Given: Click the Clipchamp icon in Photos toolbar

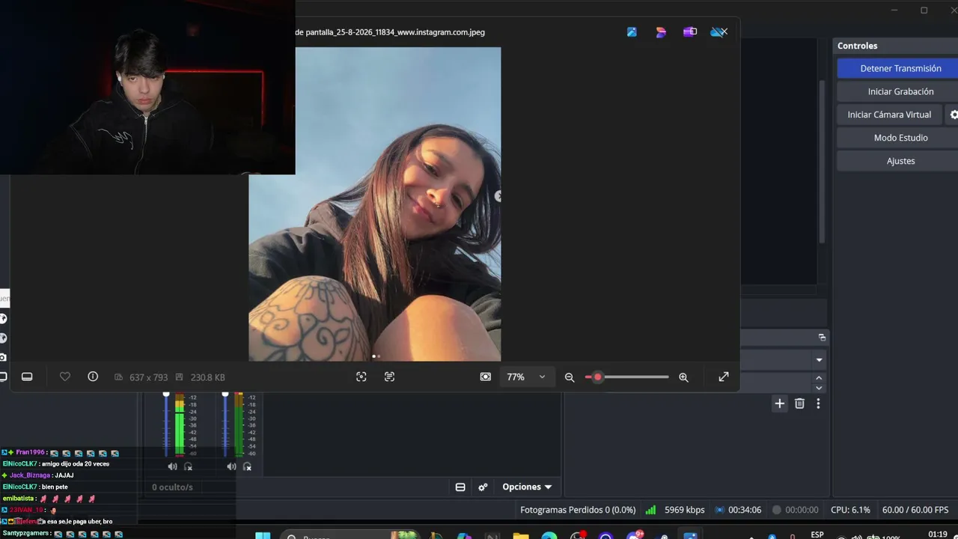Looking at the screenshot, I should coord(689,32).
